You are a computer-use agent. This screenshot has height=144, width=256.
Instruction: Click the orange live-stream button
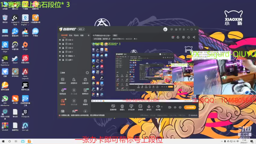190,107
